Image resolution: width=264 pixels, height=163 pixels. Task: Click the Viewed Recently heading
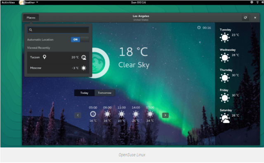click(x=38, y=48)
